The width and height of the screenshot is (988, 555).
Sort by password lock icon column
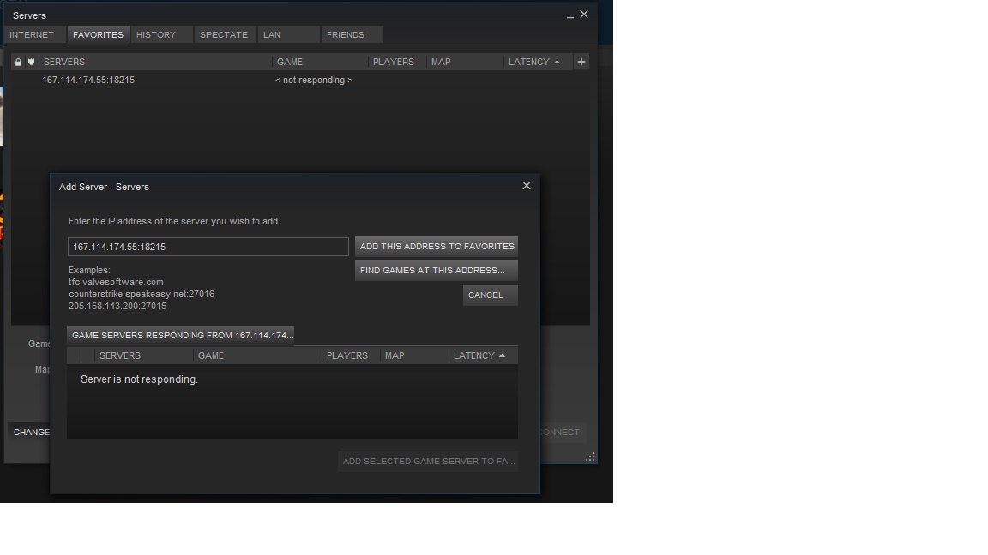pos(18,62)
